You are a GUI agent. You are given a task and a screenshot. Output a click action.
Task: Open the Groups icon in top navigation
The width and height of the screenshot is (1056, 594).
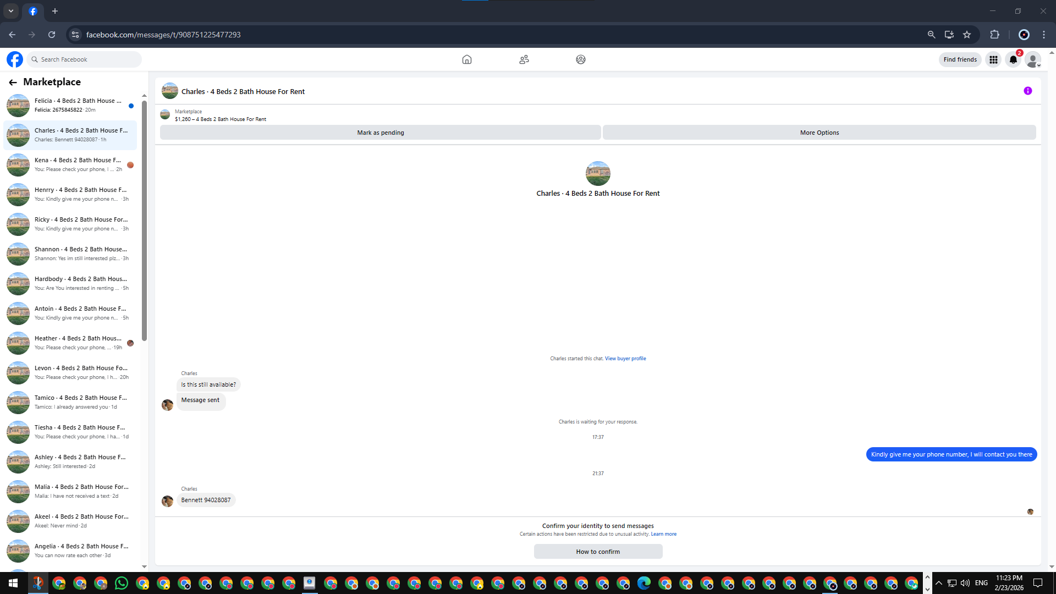(580, 59)
